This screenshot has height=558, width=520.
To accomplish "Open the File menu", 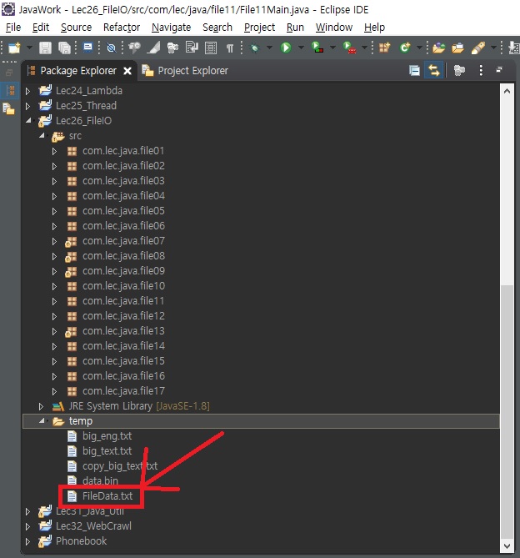I will pos(13,28).
